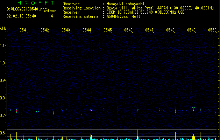Click the Receiving Location label
Viewport: 220px width, 140px height.
click(81, 8)
